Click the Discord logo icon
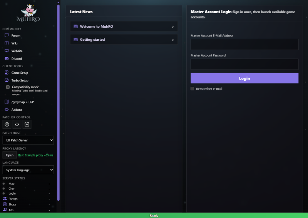Image resolution: width=308 pixels, height=218 pixels. coord(7,58)
